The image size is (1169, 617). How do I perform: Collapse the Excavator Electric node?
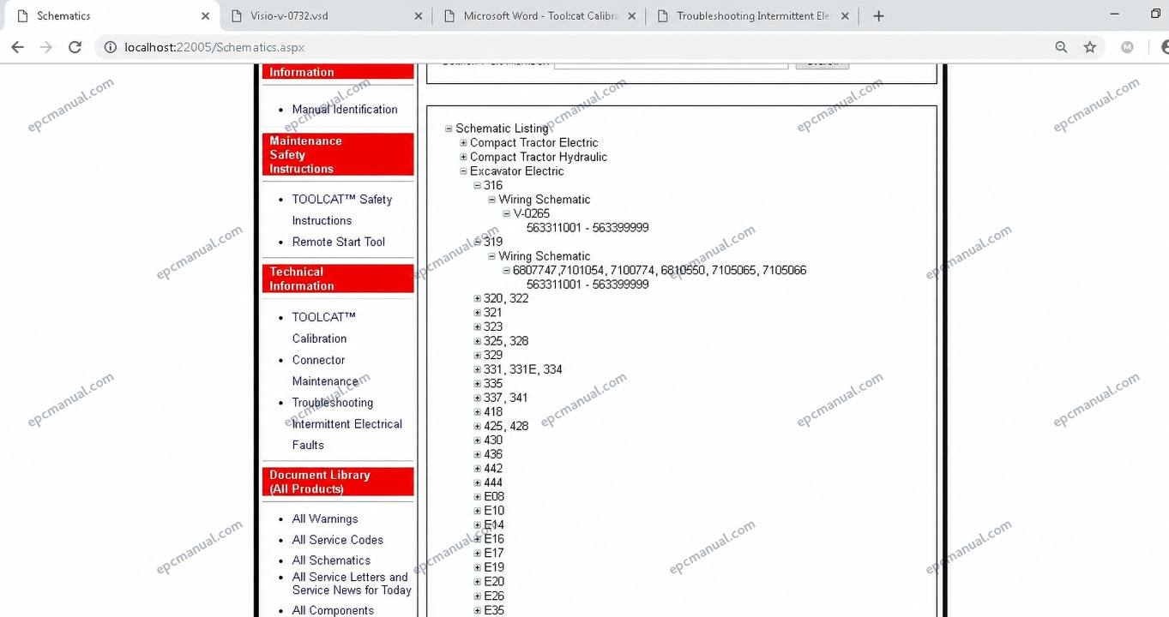point(463,171)
